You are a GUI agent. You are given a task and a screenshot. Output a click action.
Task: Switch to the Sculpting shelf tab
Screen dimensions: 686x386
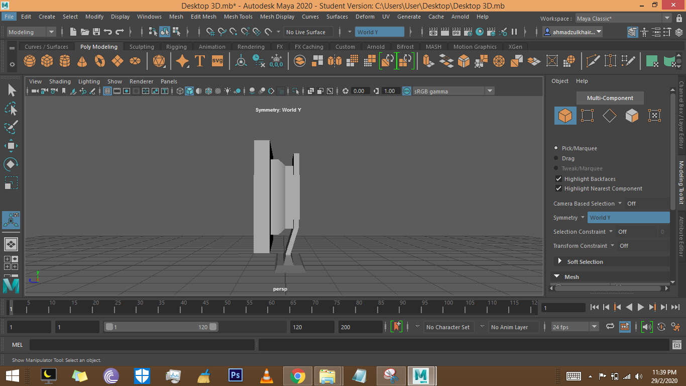tap(142, 47)
